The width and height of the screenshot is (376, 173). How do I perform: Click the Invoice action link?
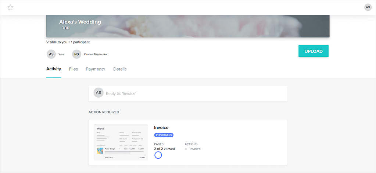[195, 149]
